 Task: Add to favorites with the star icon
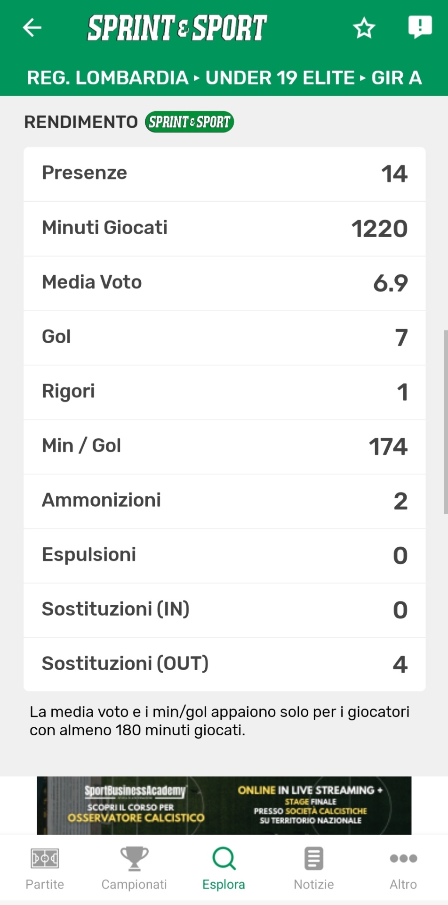coord(364,28)
